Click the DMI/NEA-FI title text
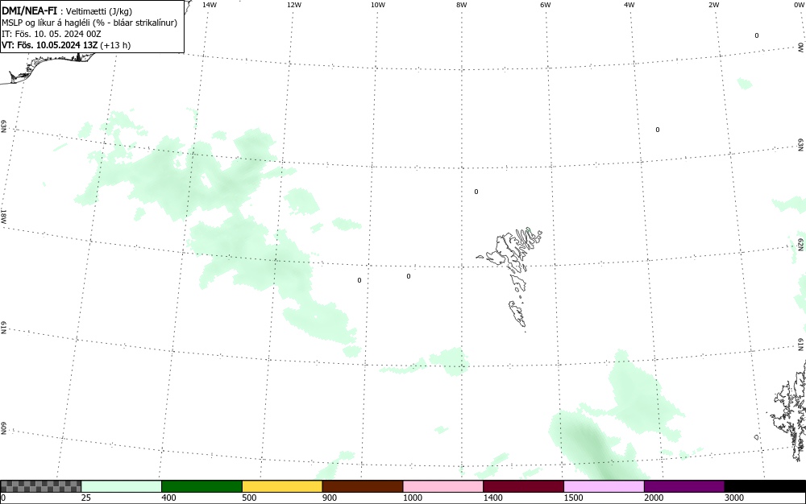 coord(29,10)
